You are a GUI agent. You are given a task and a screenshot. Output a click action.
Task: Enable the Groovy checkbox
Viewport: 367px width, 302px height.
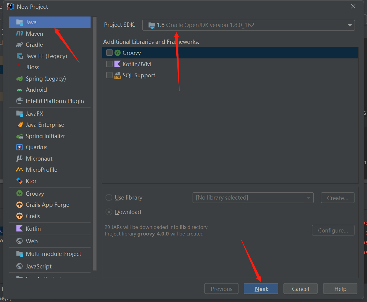pyautogui.click(x=109, y=53)
